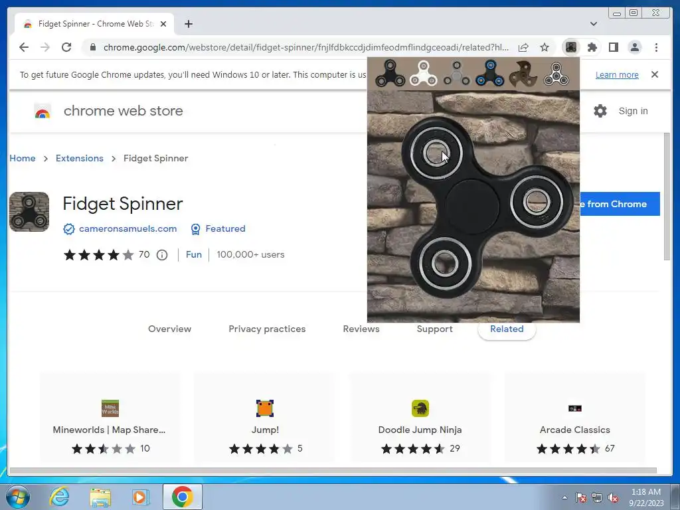Image resolution: width=680 pixels, height=510 pixels.
Task: Open the Windows Start menu
Action: point(17,497)
